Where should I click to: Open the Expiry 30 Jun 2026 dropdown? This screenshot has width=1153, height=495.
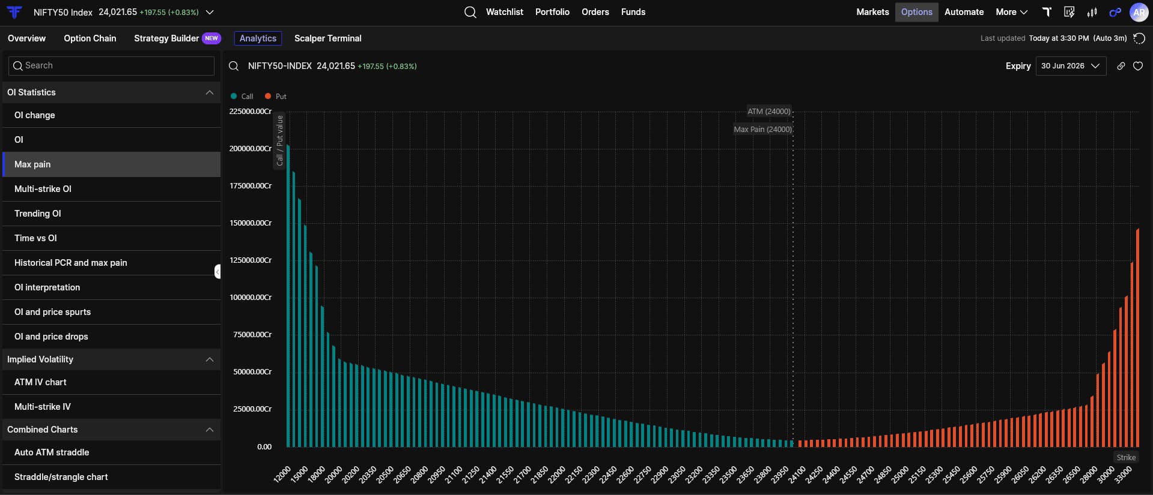coord(1071,66)
